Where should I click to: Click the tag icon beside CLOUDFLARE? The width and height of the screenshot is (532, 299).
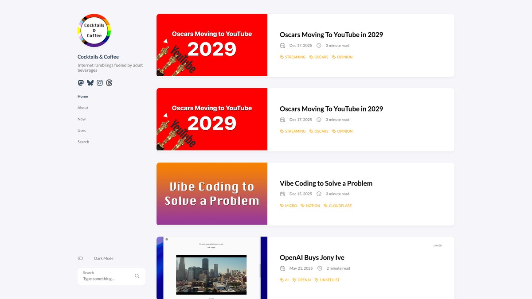pyautogui.click(x=326, y=206)
